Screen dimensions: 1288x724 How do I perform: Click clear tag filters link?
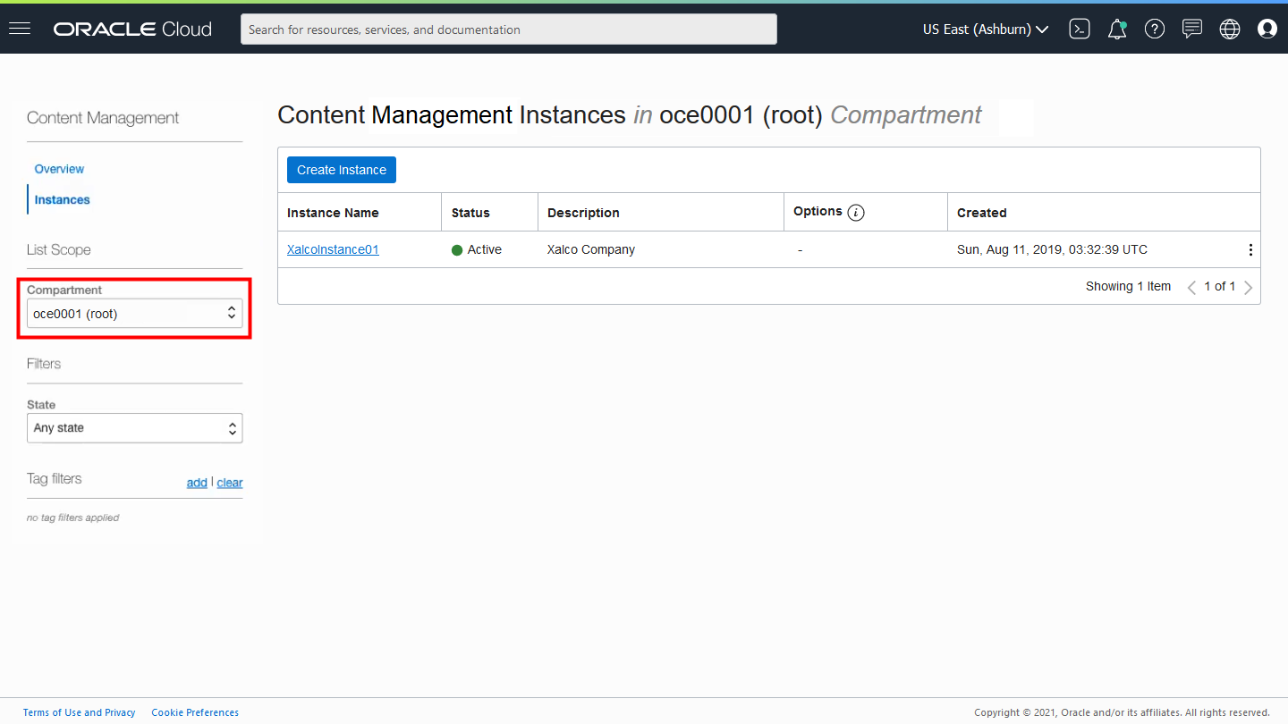click(x=230, y=483)
